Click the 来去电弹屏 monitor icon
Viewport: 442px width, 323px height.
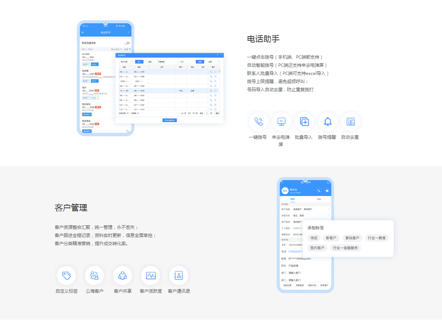281,121
